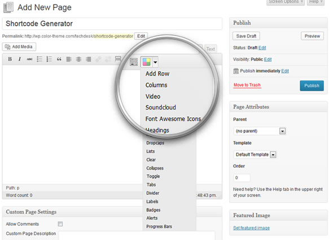Click the Order number field
Screen dimensions: 333x240
[242, 178]
